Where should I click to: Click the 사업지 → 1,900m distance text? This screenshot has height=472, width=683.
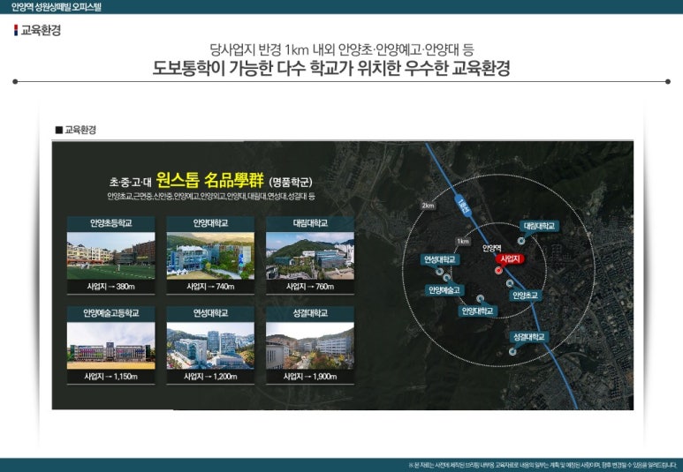pyautogui.click(x=310, y=377)
